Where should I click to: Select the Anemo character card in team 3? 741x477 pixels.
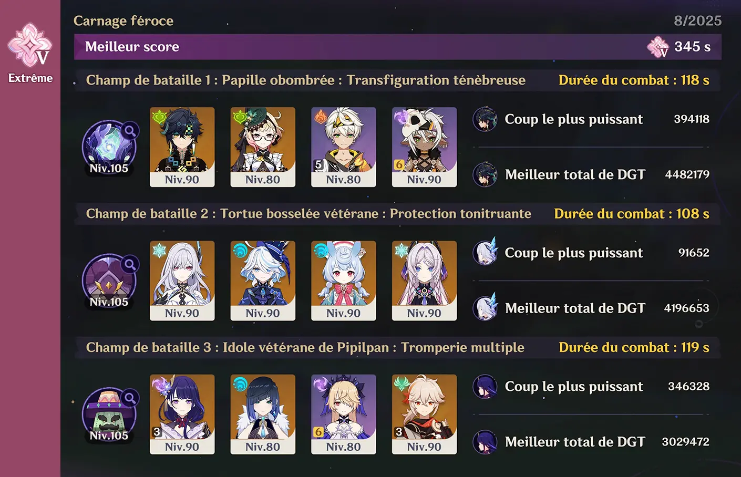pyautogui.click(x=424, y=414)
